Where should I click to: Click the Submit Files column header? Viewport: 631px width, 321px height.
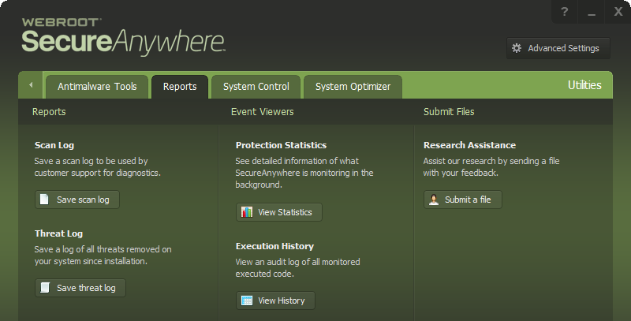[449, 112]
